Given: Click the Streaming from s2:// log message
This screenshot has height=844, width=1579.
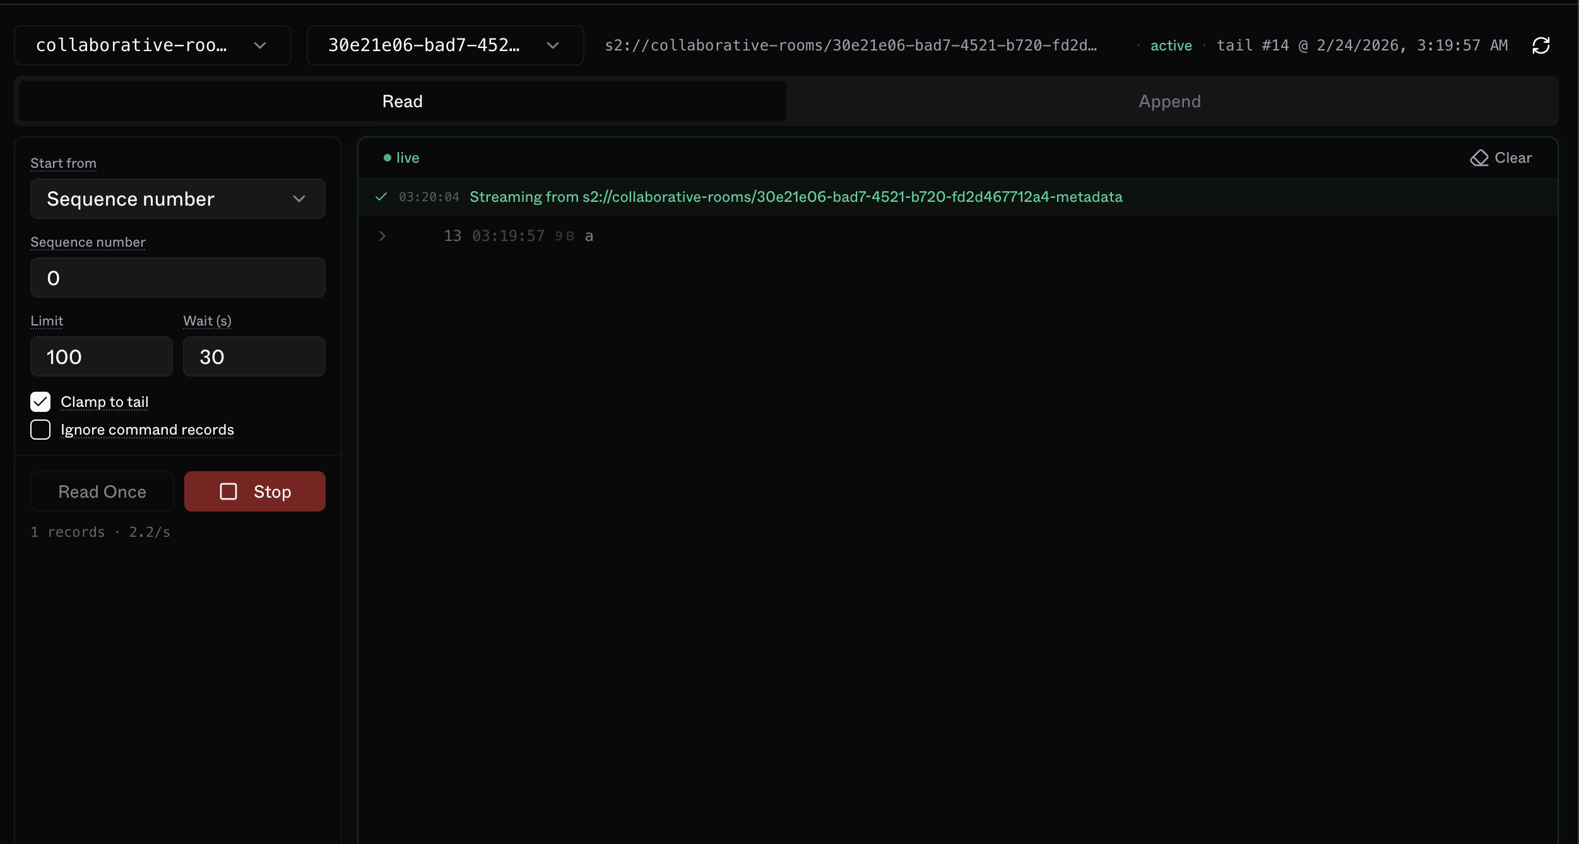Looking at the screenshot, I should coord(795,197).
